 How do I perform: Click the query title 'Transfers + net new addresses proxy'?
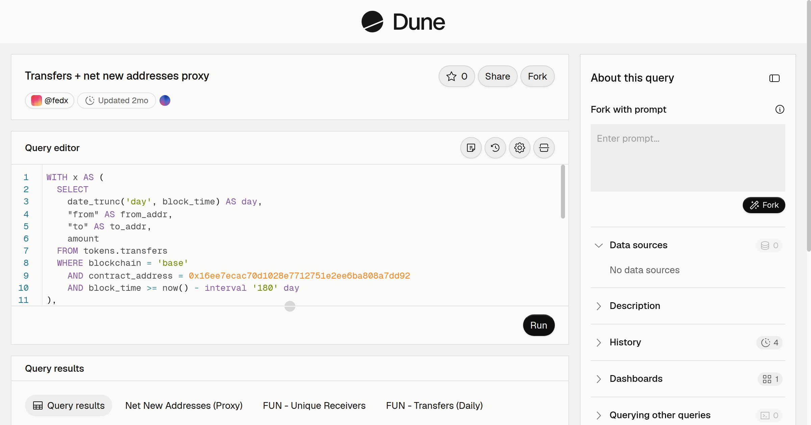point(117,76)
